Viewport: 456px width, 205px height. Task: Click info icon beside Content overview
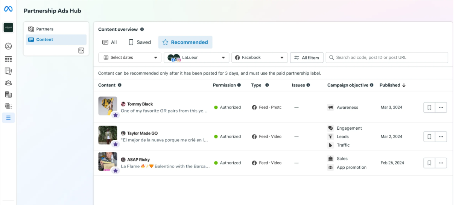coord(142,29)
